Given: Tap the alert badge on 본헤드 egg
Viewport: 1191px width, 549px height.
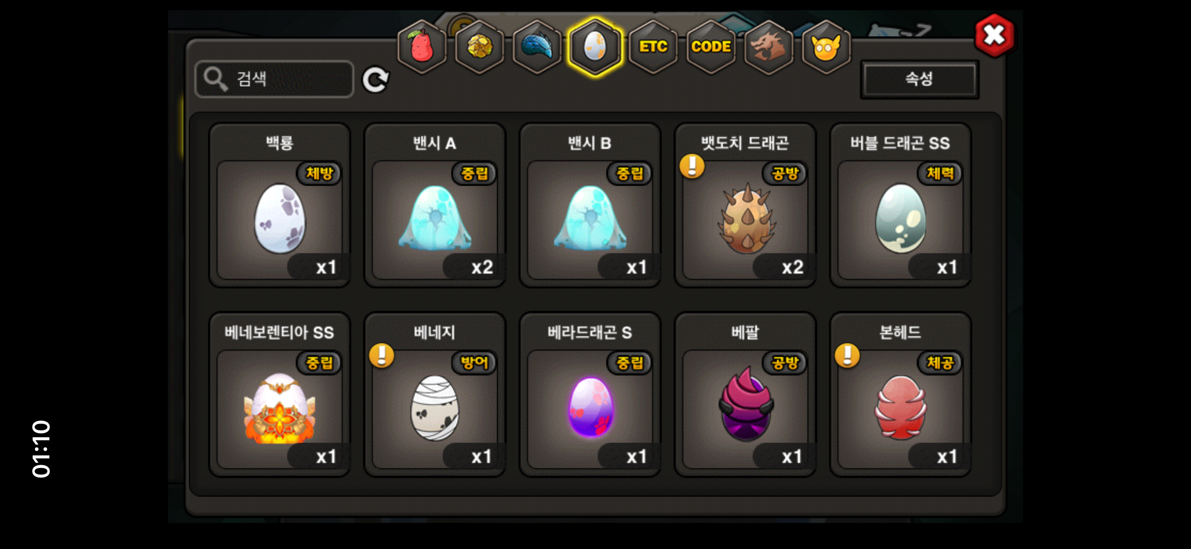Looking at the screenshot, I should [x=847, y=355].
